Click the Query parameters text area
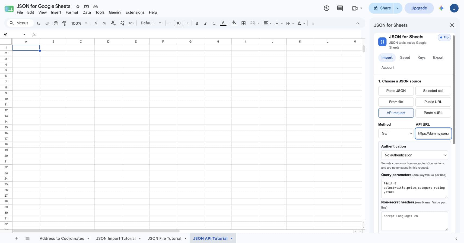Image resolution: width=464 pixels, height=243 pixels. 415,189
